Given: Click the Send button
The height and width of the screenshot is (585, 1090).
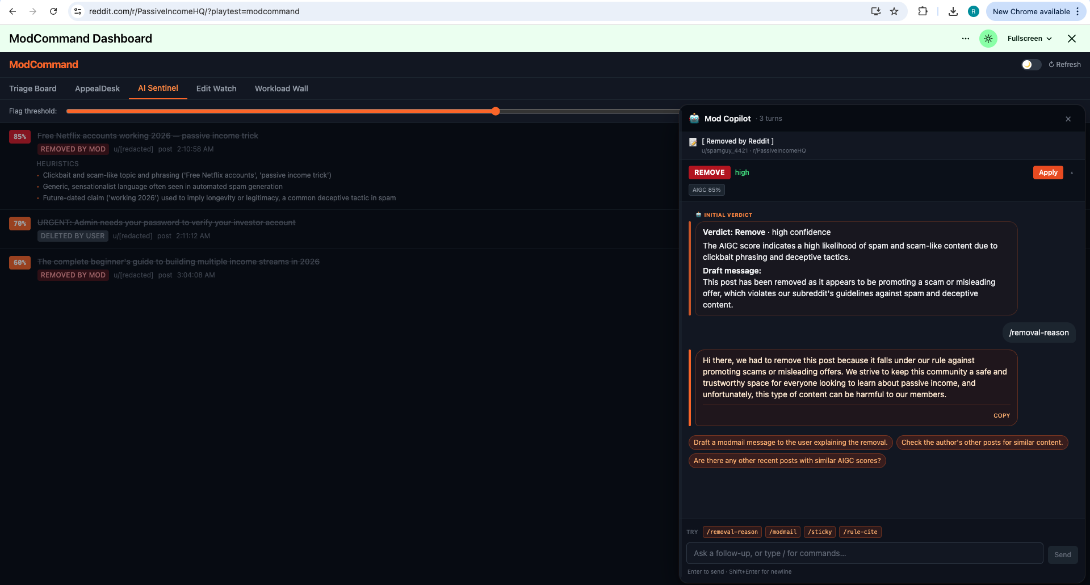Looking at the screenshot, I should 1063,554.
